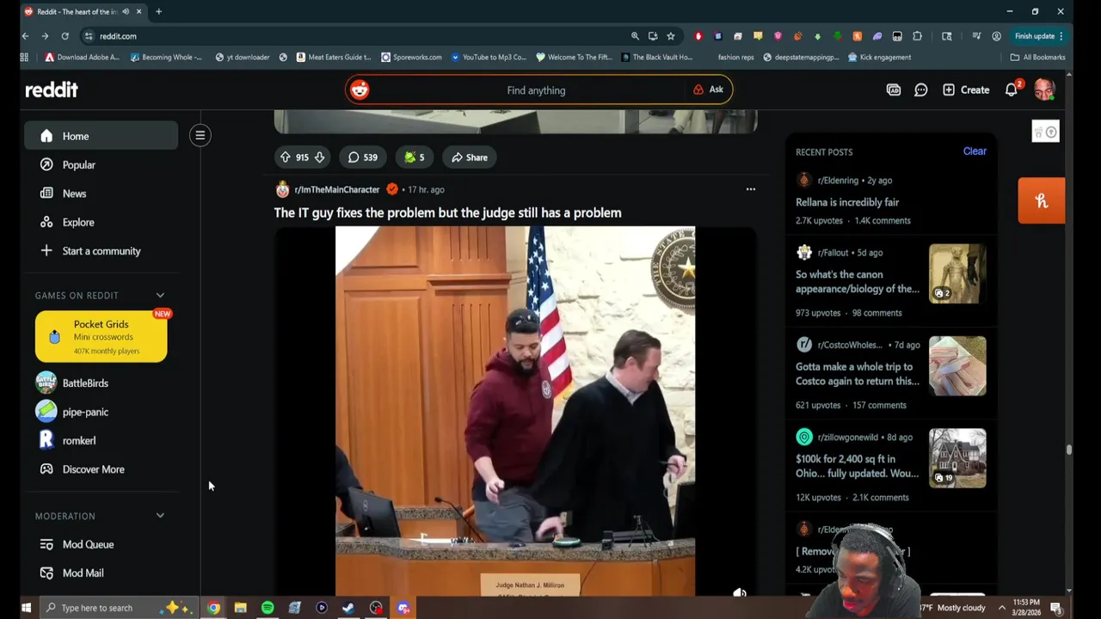Open the Reddit logo home link
The height and width of the screenshot is (619, 1101).
pyautogui.click(x=52, y=89)
